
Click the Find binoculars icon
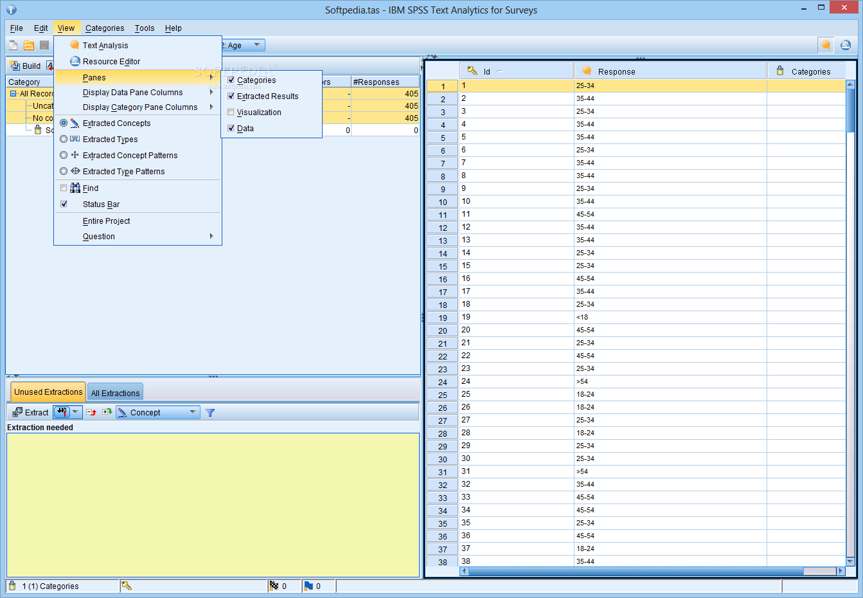pos(75,188)
